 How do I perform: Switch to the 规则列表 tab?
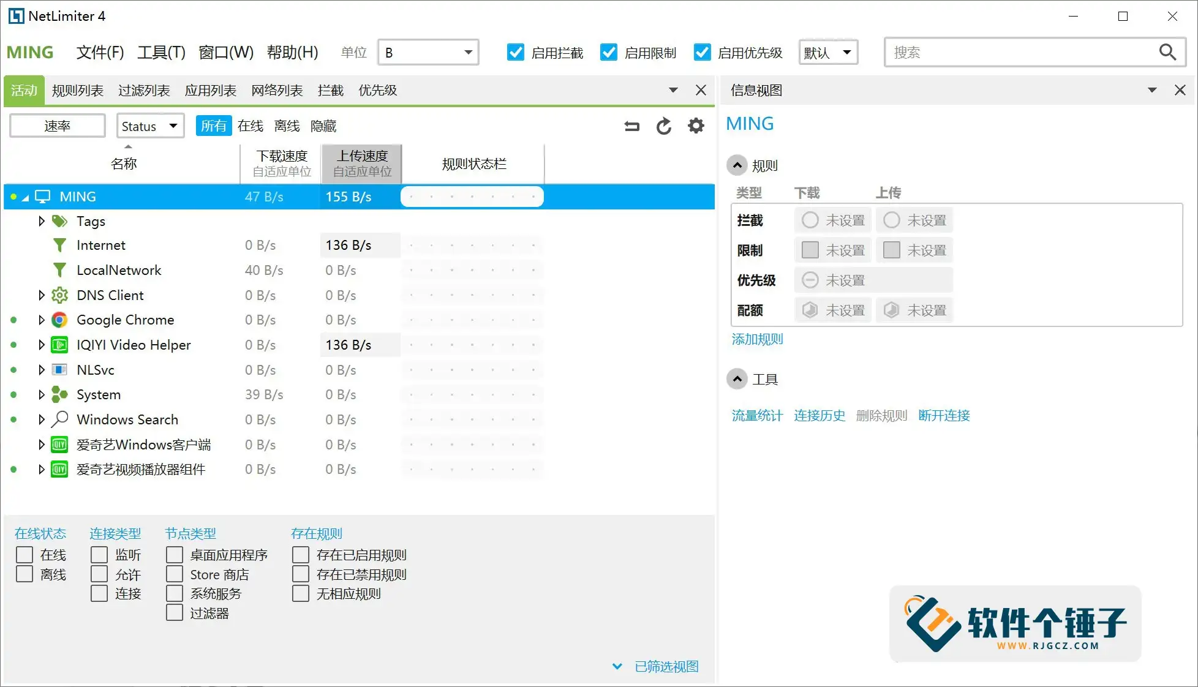(x=78, y=91)
